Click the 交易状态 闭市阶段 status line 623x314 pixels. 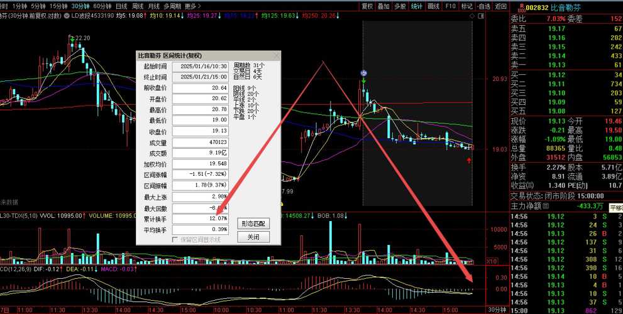coord(557,196)
